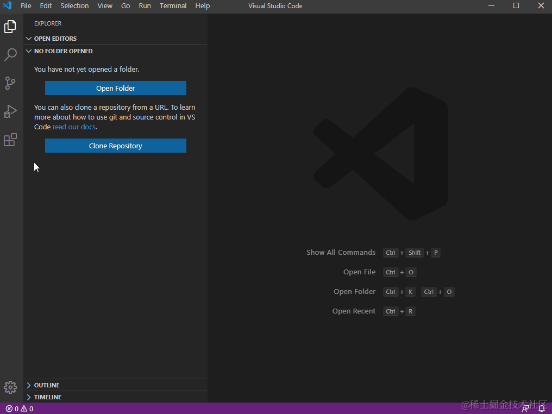Minimize the Visual Studio Code window
This screenshot has width=552, height=414.
(492, 5)
